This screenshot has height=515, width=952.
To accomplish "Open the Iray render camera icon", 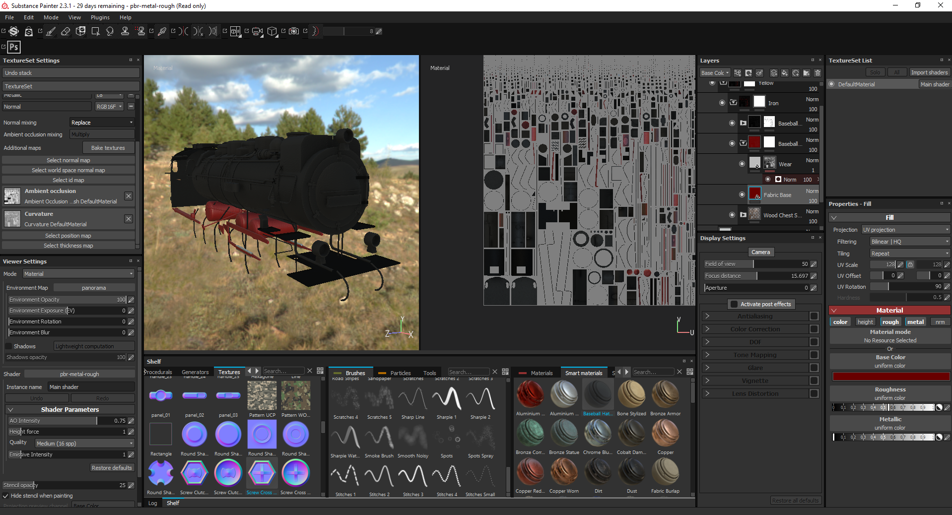I will point(294,31).
